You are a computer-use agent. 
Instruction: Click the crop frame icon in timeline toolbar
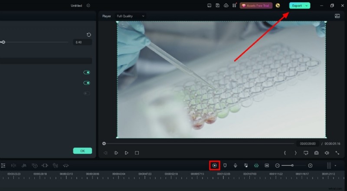[x=45, y=165]
